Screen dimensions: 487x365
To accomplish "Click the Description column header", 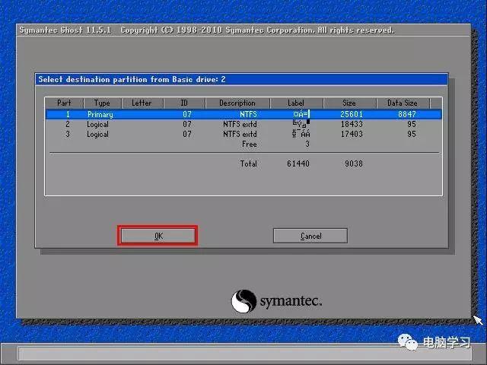I will pyautogui.click(x=237, y=103).
